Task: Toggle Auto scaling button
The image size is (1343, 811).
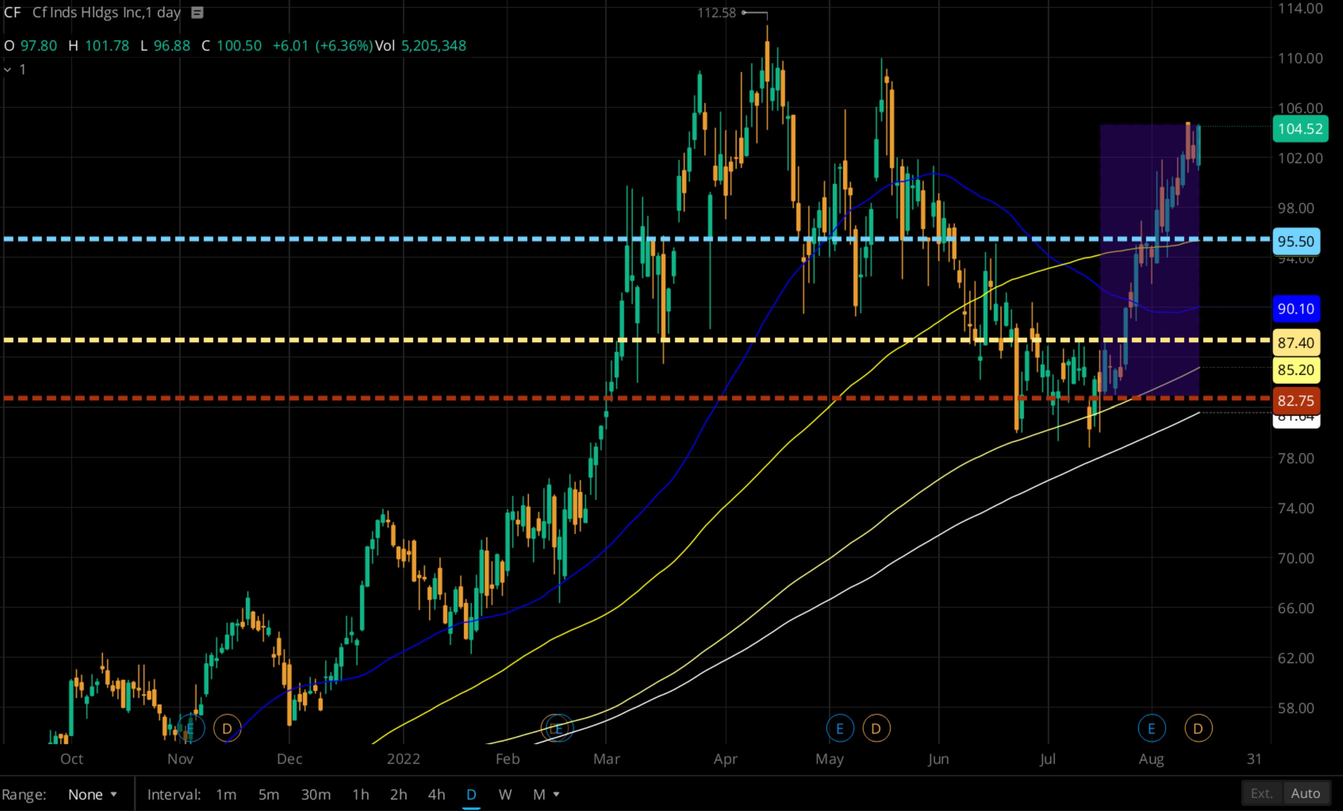Action: tap(1305, 793)
